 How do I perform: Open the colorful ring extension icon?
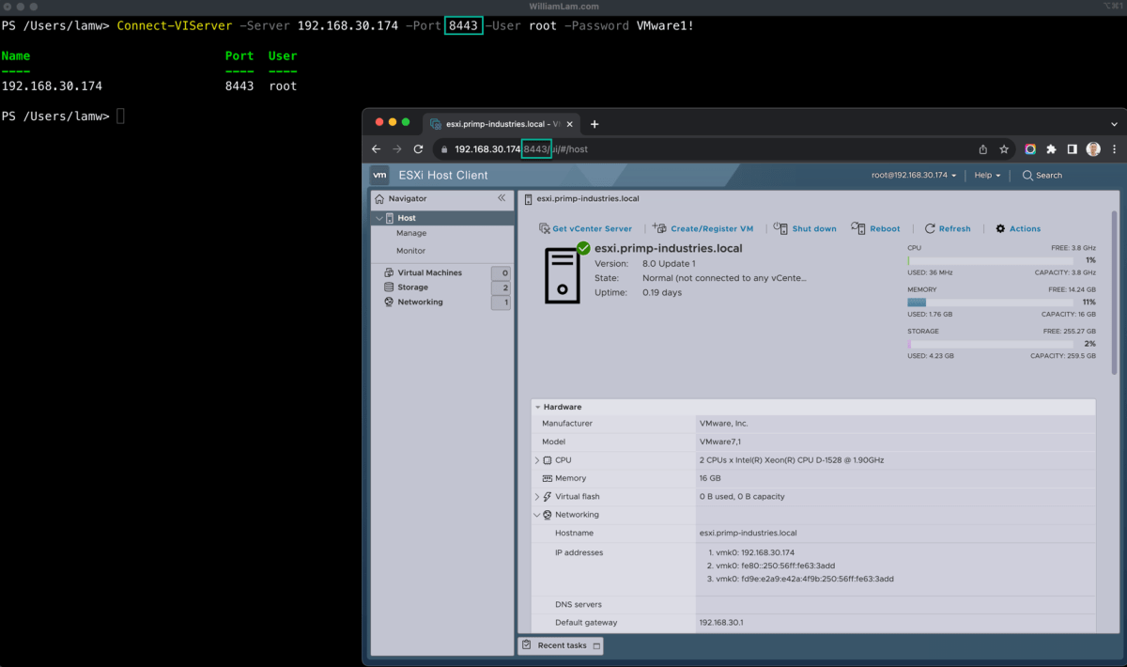(1030, 149)
